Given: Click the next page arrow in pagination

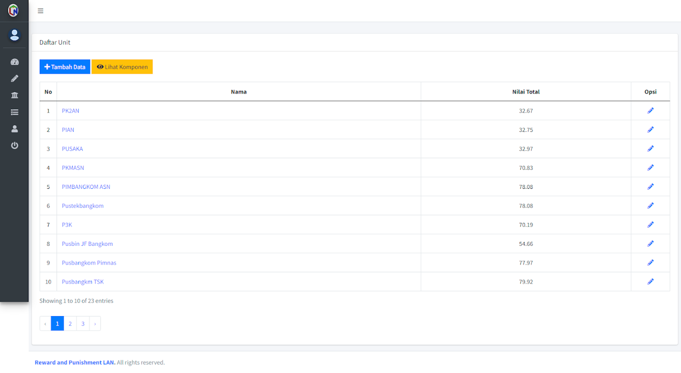Looking at the screenshot, I should (95, 323).
